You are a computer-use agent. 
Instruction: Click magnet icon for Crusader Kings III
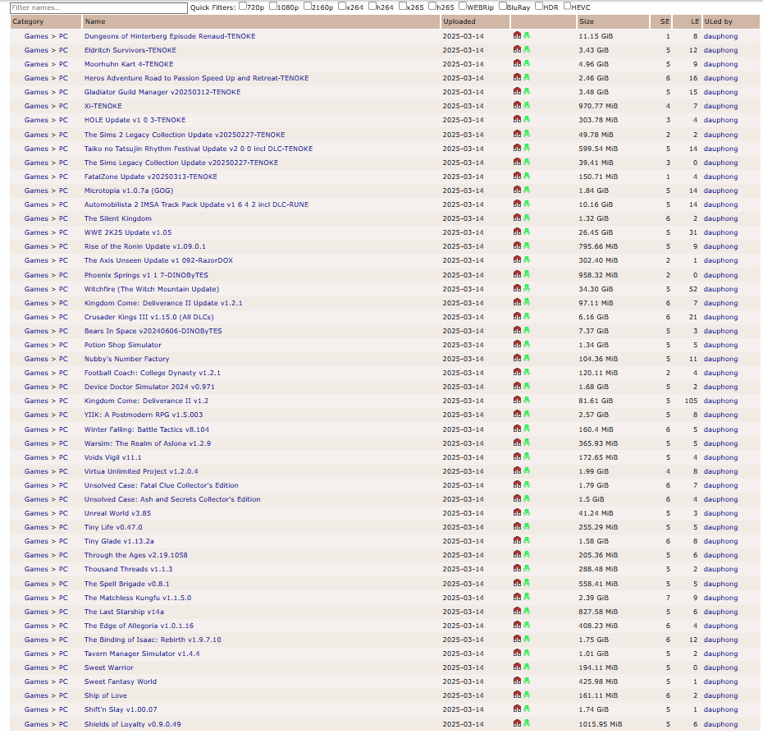517,317
